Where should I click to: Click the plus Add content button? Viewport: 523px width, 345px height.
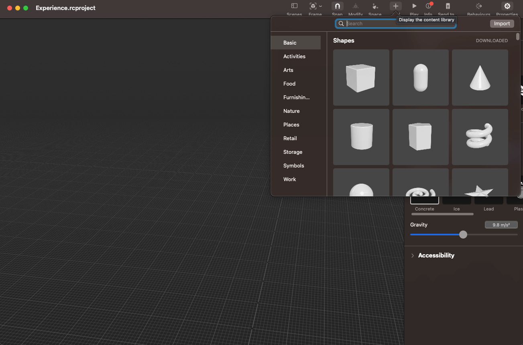click(x=395, y=6)
